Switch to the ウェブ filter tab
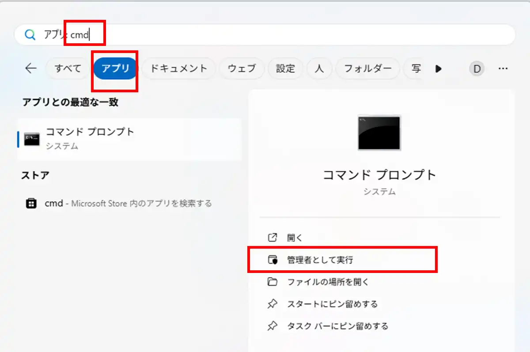The height and width of the screenshot is (352, 530). click(242, 68)
